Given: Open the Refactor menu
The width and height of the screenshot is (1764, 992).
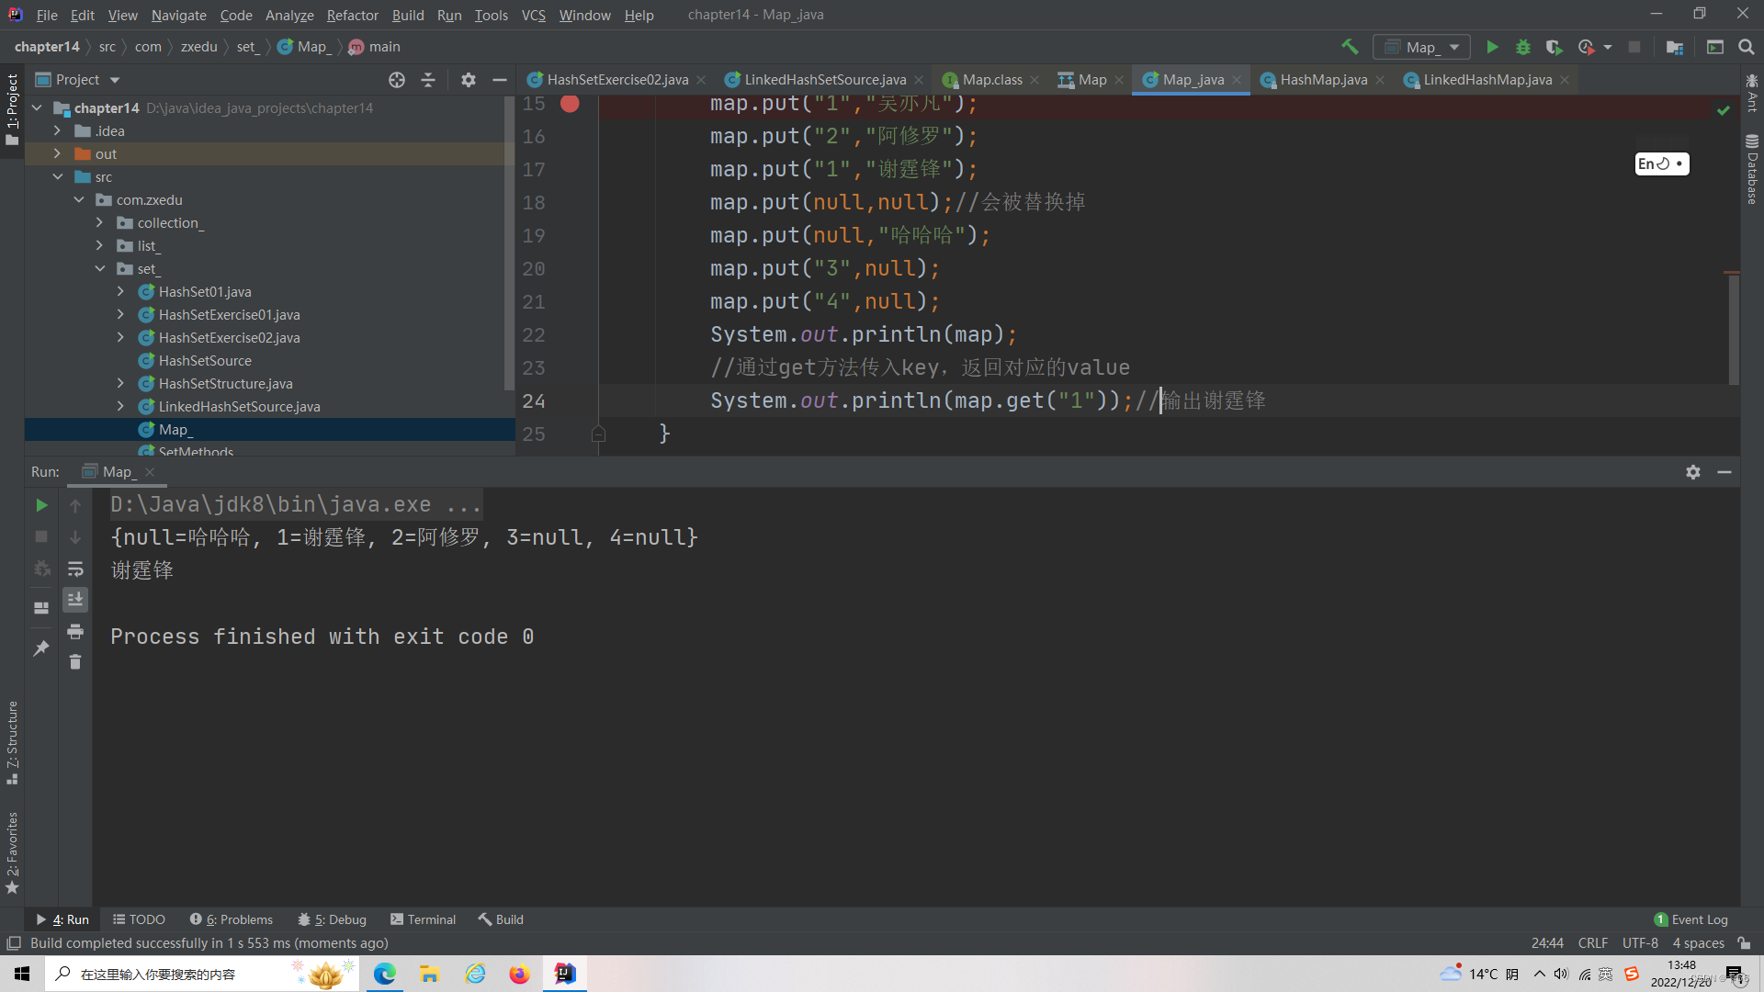Looking at the screenshot, I should [x=352, y=15].
